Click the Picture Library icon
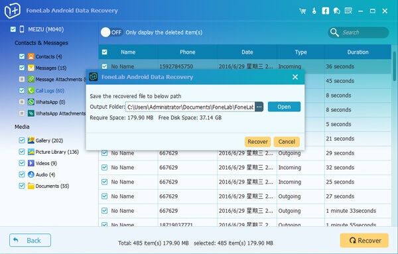Screen dimensions: 398x254 [31, 152]
